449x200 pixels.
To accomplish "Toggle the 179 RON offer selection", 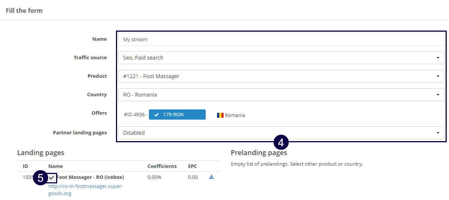I will tap(177, 115).
